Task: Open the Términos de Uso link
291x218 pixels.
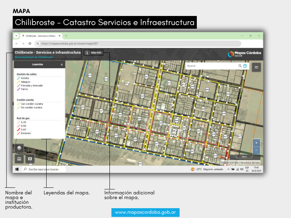Action: click(250, 163)
